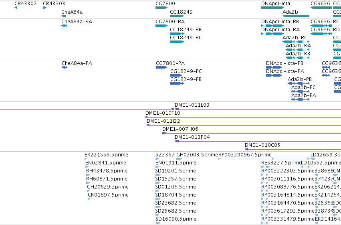Image resolution: width=341 pixels, height=225 pixels.
Task: Select the DME1-010F10 clone label
Action: (163, 113)
